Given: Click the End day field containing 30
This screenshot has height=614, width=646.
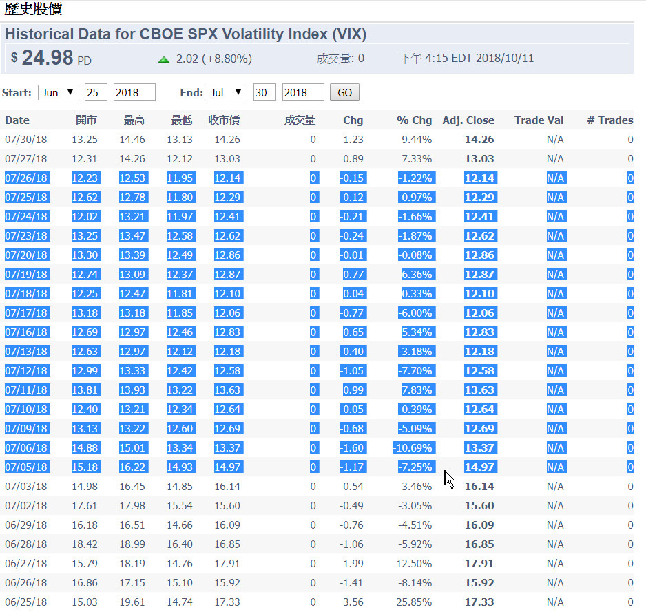Looking at the screenshot, I should click(x=264, y=93).
